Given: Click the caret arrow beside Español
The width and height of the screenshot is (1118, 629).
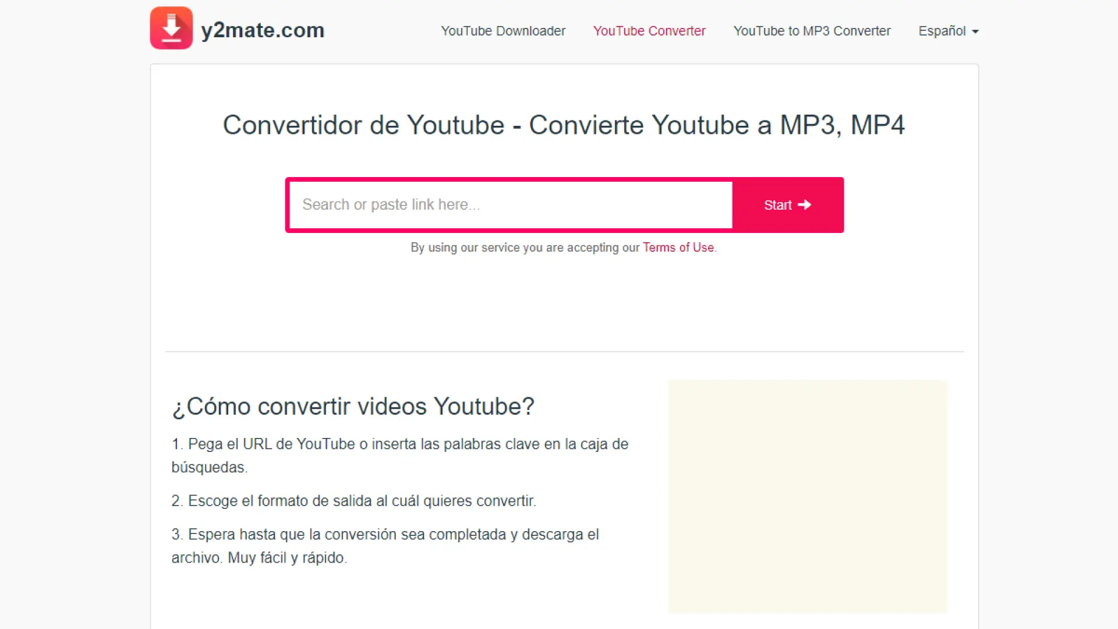Looking at the screenshot, I should [x=975, y=32].
